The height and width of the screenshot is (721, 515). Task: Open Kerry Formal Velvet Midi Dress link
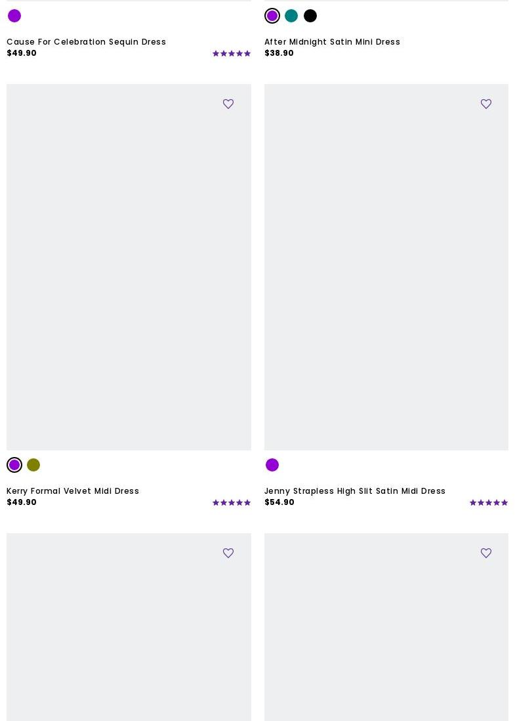pos(73,491)
